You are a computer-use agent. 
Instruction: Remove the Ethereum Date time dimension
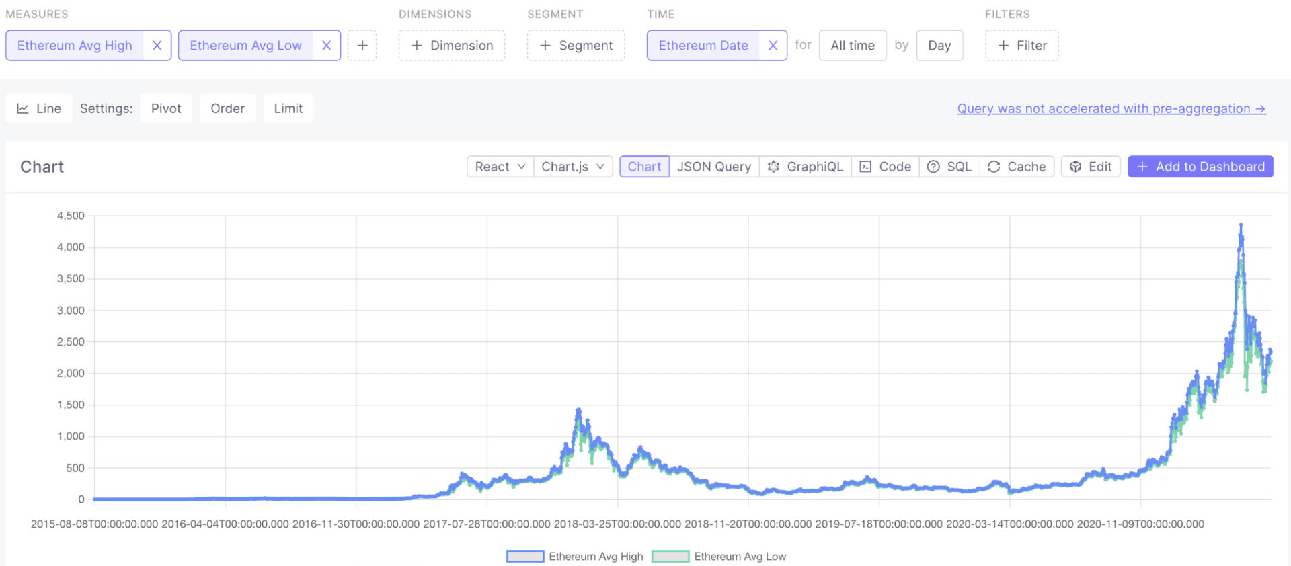[x=773, y=46]
